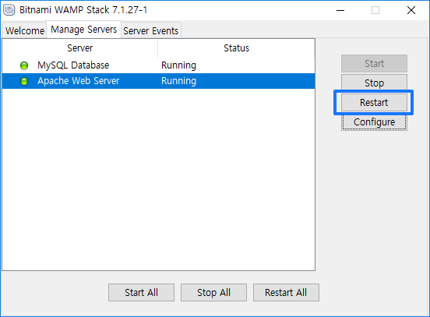Click the Stop All button

pyautogui.click(x=213, y=292)
